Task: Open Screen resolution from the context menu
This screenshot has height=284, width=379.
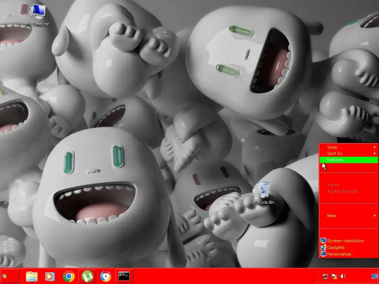Action: [x=349, y=240]
